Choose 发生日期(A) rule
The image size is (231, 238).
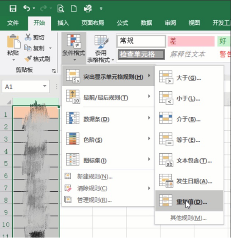pos(189,181)
